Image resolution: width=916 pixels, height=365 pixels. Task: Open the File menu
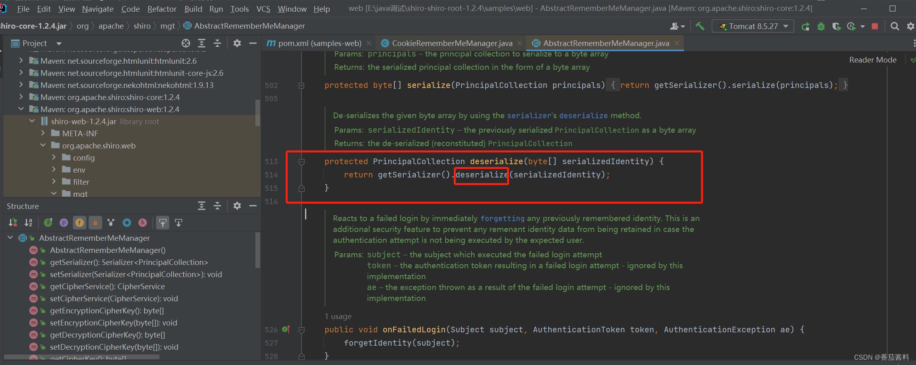coord(23,8)
